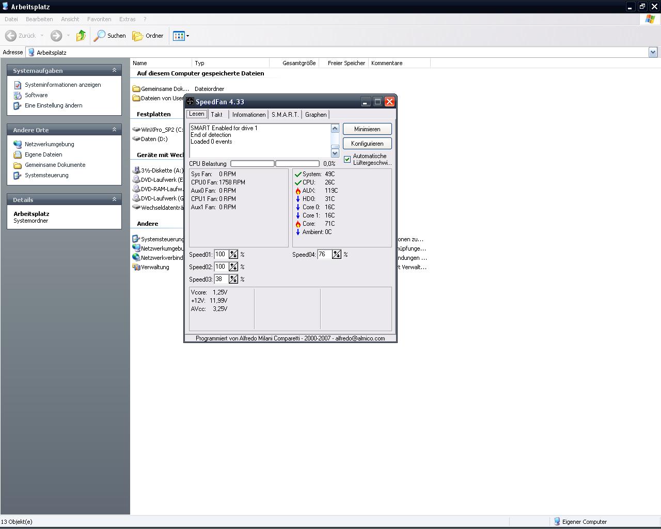
Task: Open the Ansicht menu
Action: (70, 19)
